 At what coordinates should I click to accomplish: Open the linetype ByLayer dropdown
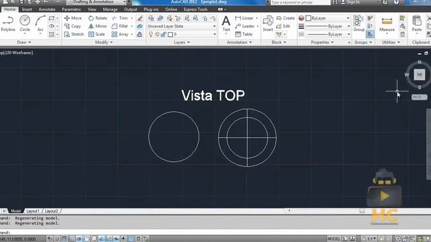[328, 34]
